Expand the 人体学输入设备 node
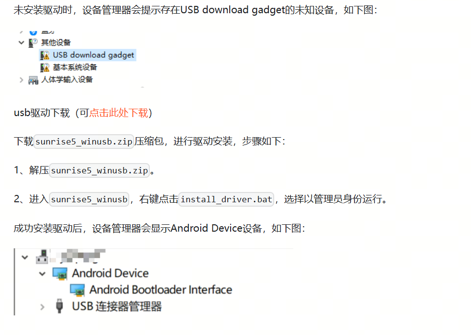471x335 pixels. [22, 80]
